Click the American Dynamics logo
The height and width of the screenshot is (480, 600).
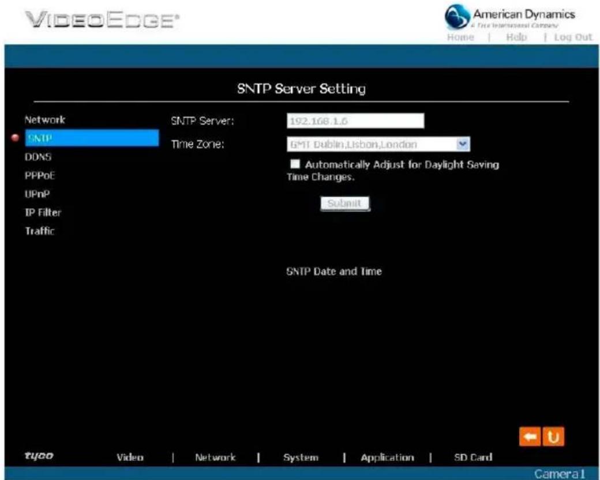click(x=509, y=17)
